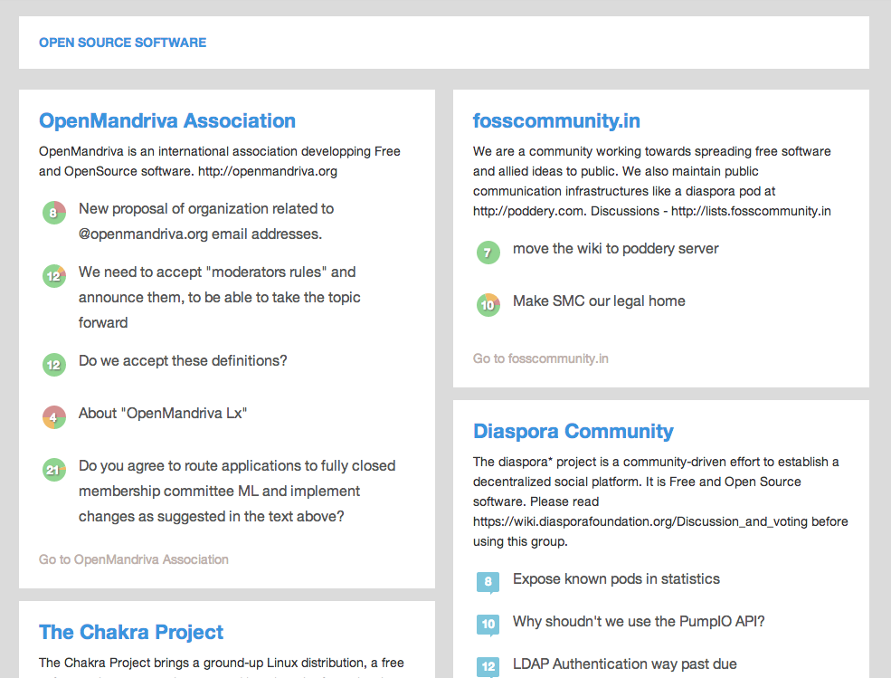Image resolution: width=891 pixels, height=678 pixels.
Task: Open The Chakra Project group title
Action: (x=131, y=632)
